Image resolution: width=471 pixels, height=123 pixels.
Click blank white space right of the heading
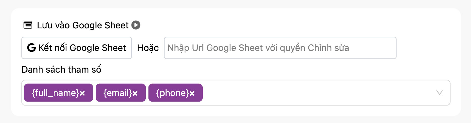278,25
